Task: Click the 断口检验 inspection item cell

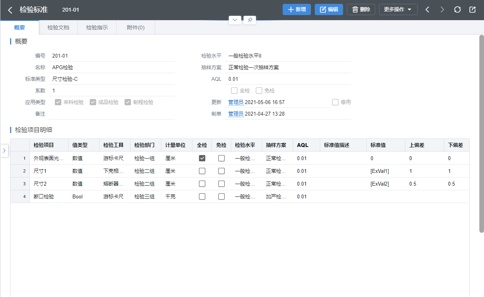Action: tap(49, 196)
